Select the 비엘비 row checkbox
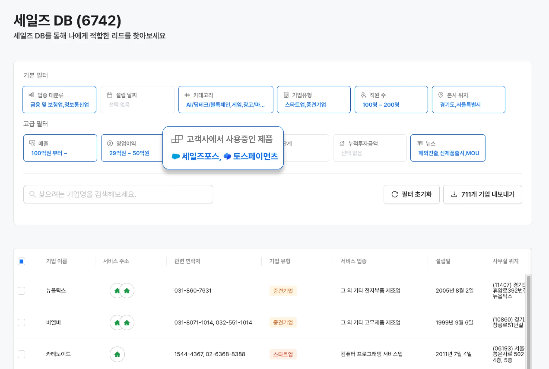 pyautogui.click(x=21, y=322)
